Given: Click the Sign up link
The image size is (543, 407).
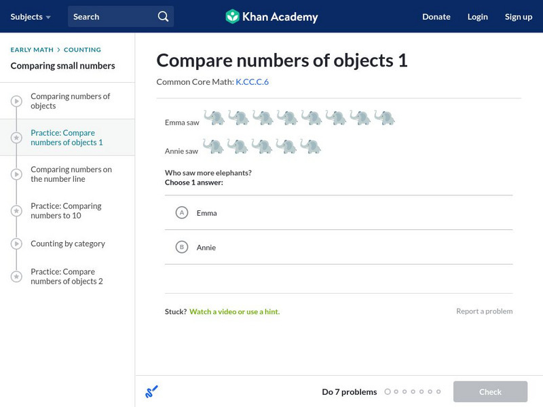Looking at the screenshot, I should [x=519, y=16].
